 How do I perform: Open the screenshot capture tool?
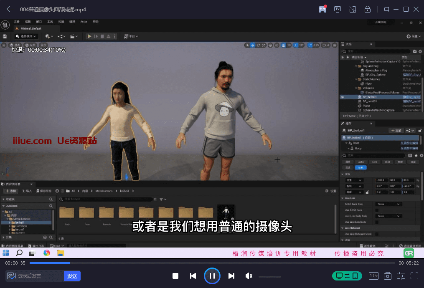pos(388,276)
